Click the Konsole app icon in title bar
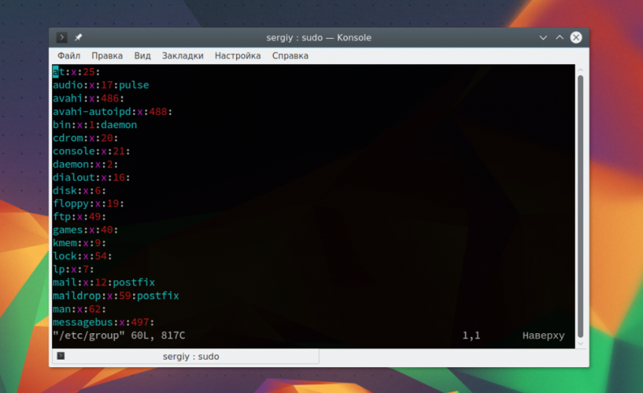 (x=62, y=38)
